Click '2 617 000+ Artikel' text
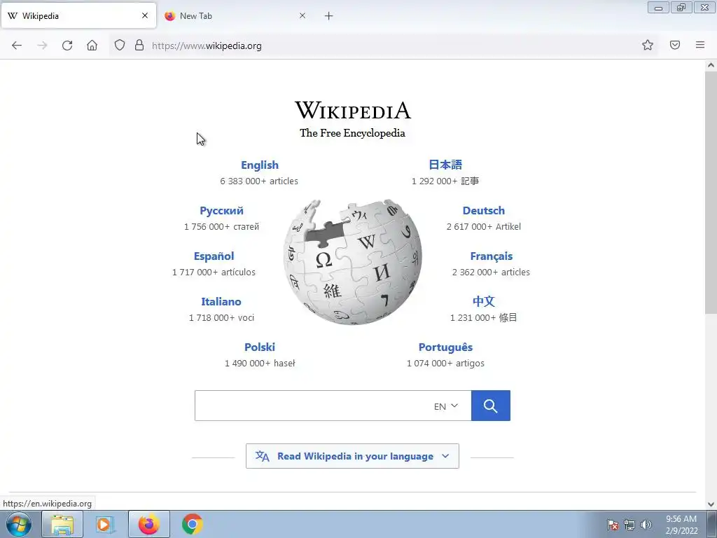Screen dimensions: 717x538 484,226
